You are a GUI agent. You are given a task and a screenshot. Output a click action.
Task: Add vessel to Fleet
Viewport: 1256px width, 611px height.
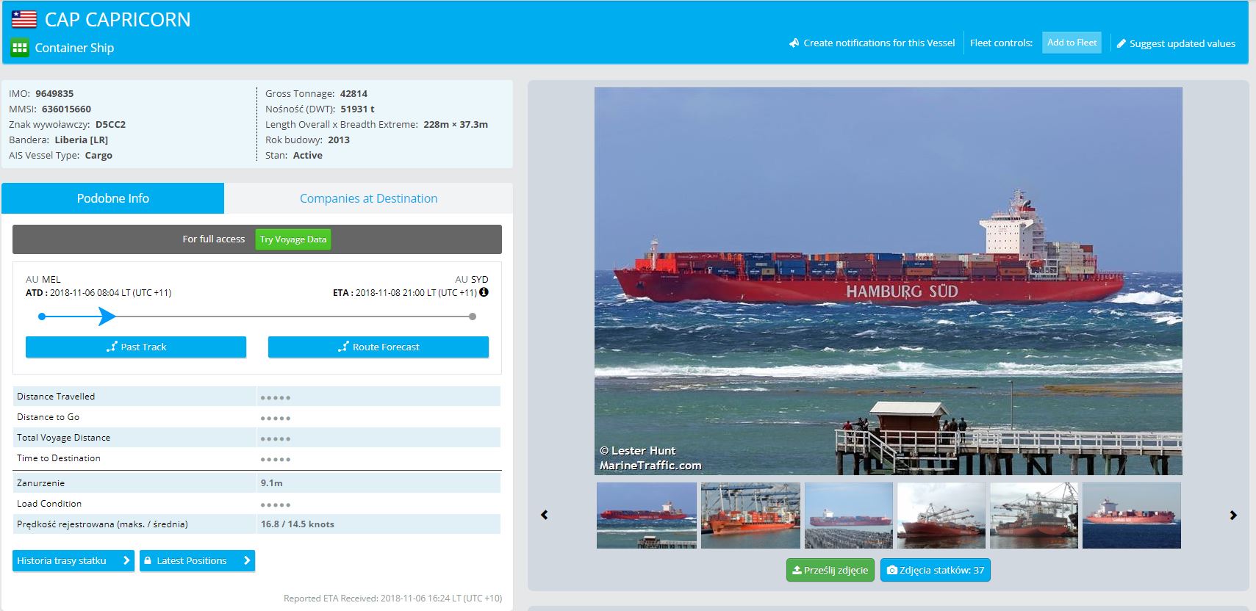1072,43
